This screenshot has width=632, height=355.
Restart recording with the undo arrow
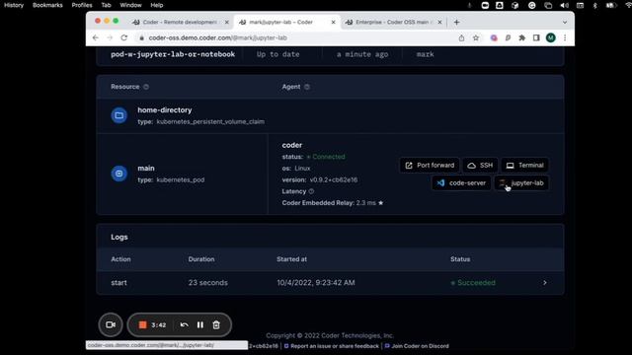[185, 324]
